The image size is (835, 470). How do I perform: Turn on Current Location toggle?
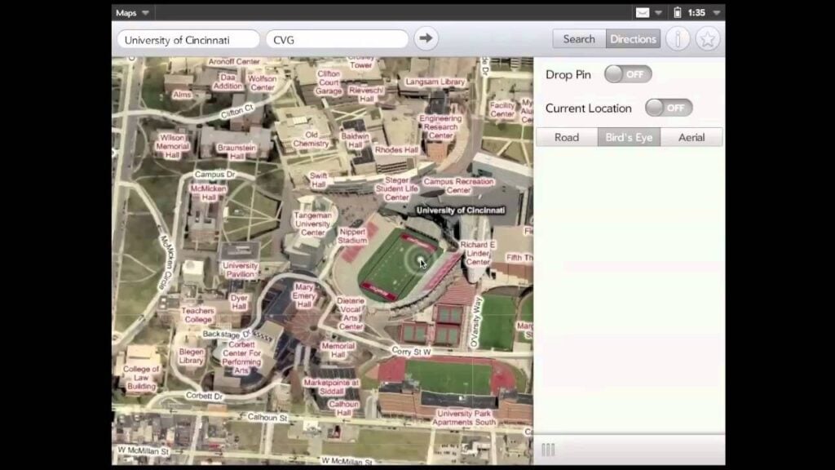click(669, 108)
